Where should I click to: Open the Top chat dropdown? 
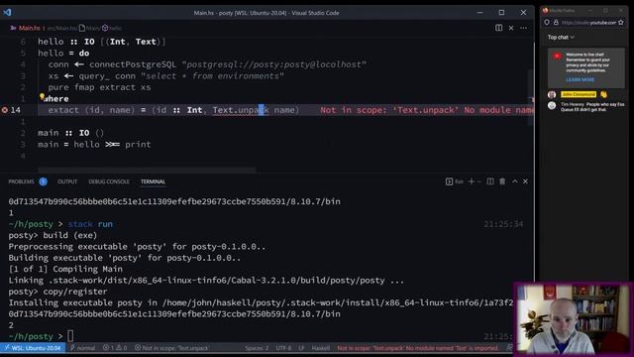click(x=561, y=38)
